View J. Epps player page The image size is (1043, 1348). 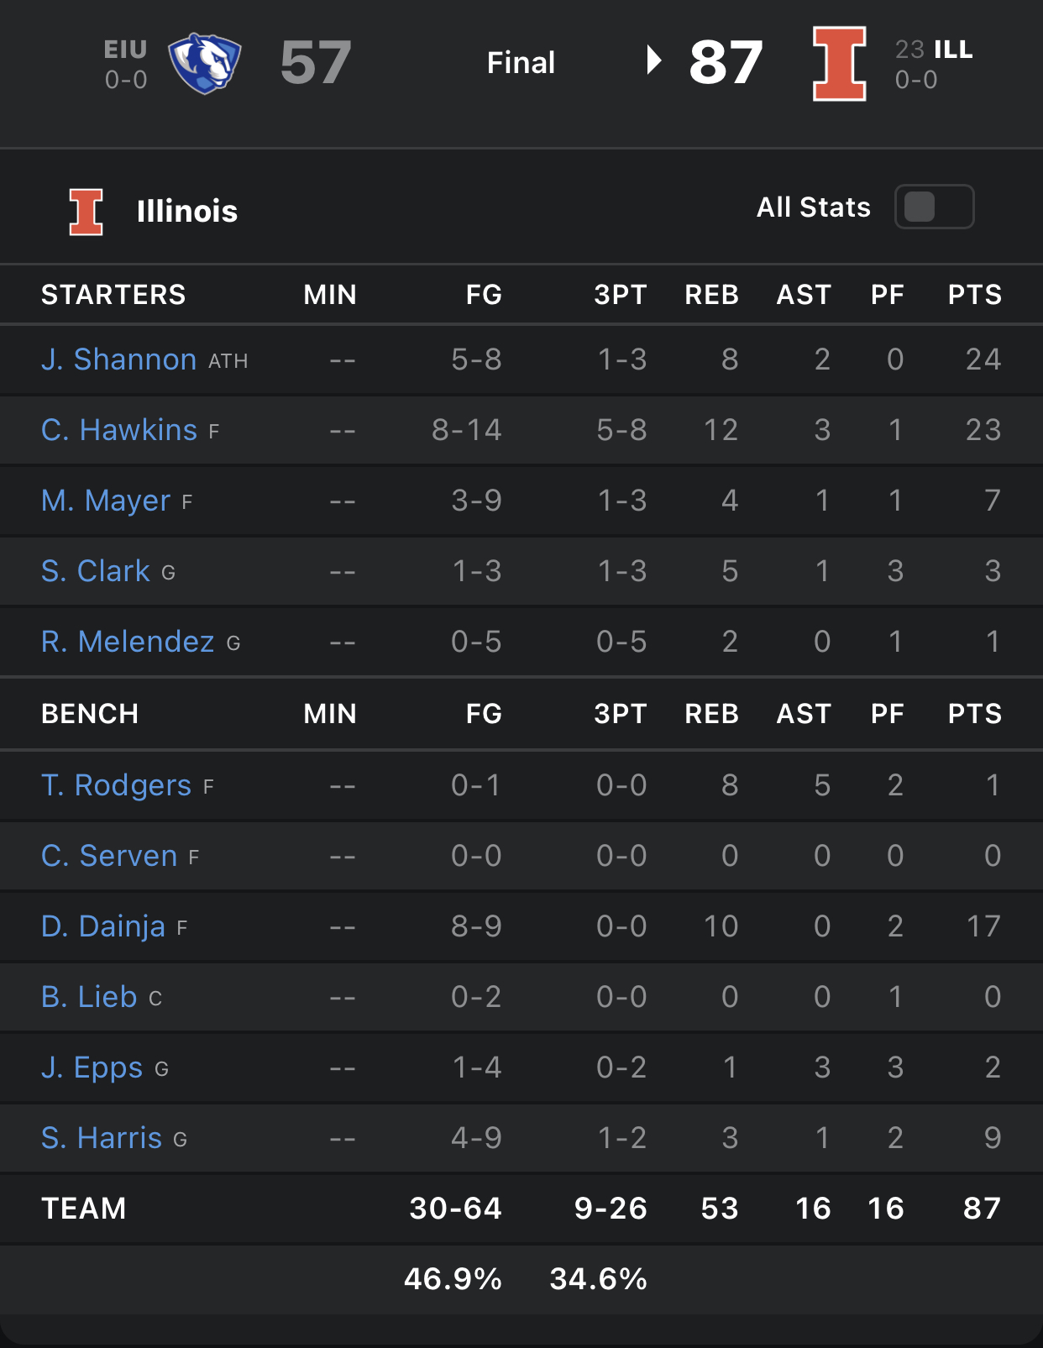[x=92, y=1067]
